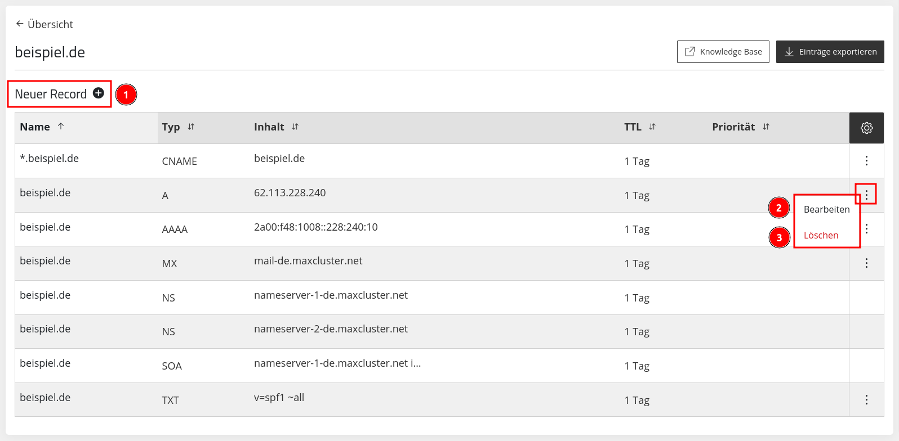The image size is (899, 441).
Task: Open three-dot menu for A record
Action: tap(866, 195)
